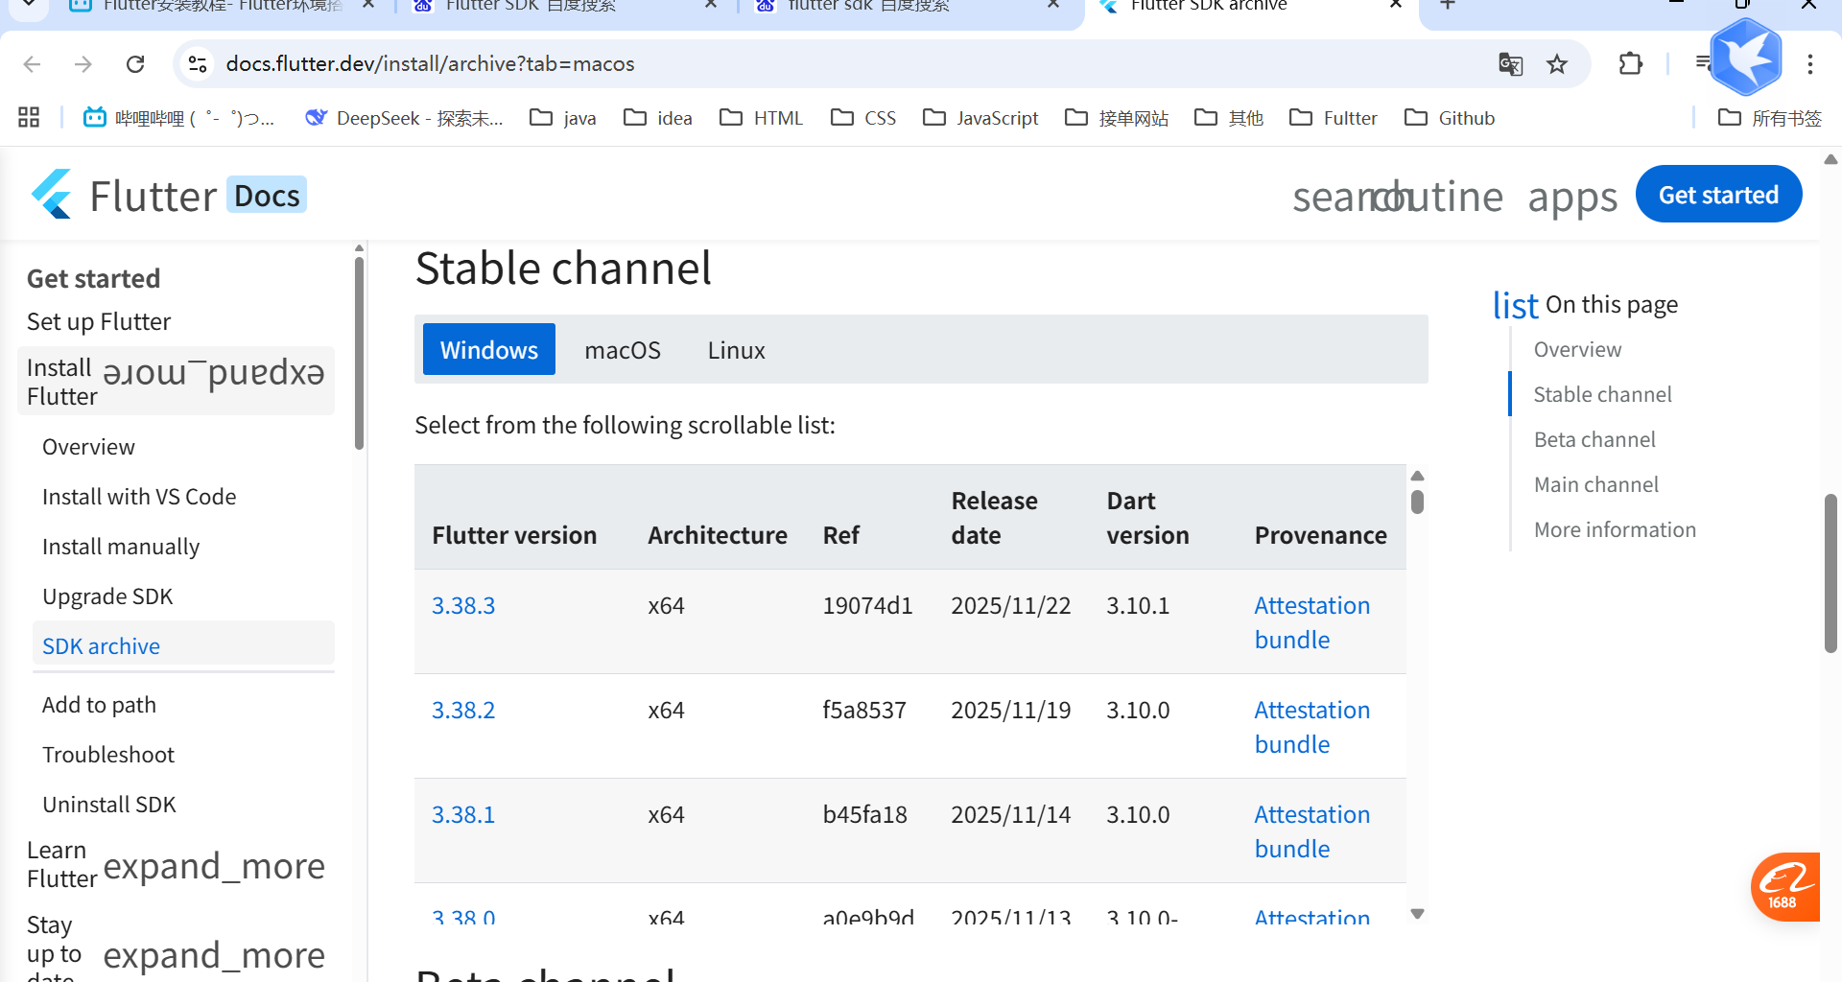The width and height of the screenshot is (1842, 982).
Task: Click the orange 1688 floating icon
Action: point(1784,886)
